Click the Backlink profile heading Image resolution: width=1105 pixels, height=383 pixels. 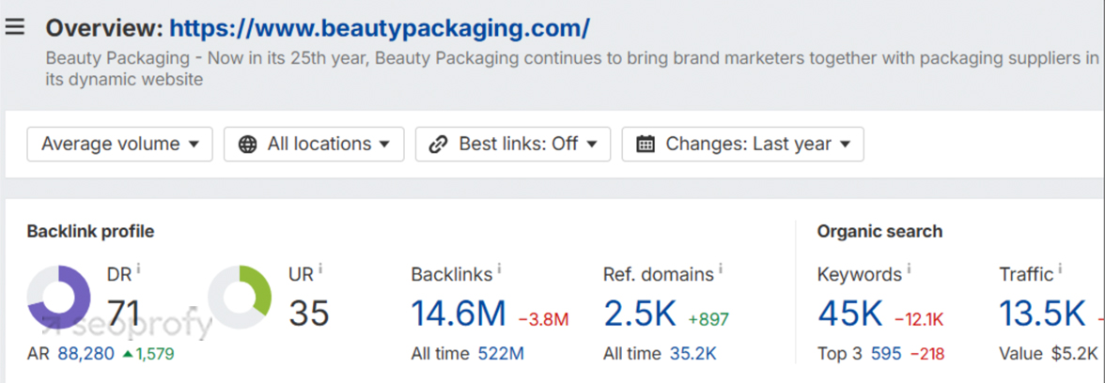(x=90, y=231)
